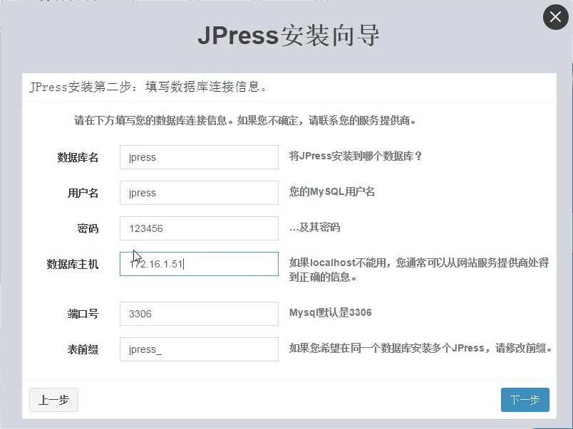573x429 pixels.
Task: Click the instruction line '请在下方填写您的数据库连接信息'
Action: pyautogui.click(x=245, y=120)
